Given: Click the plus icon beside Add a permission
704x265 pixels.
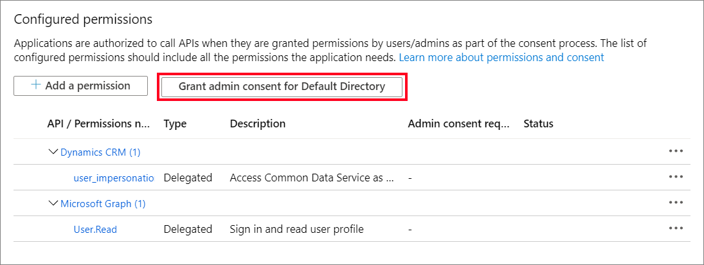Looking at the screenshot, I should [36, 86].
